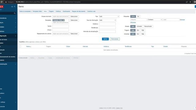Open the Tipo dropdown
Screen dimensions: 196x110
pyautogui.click(x=109, y=16)
